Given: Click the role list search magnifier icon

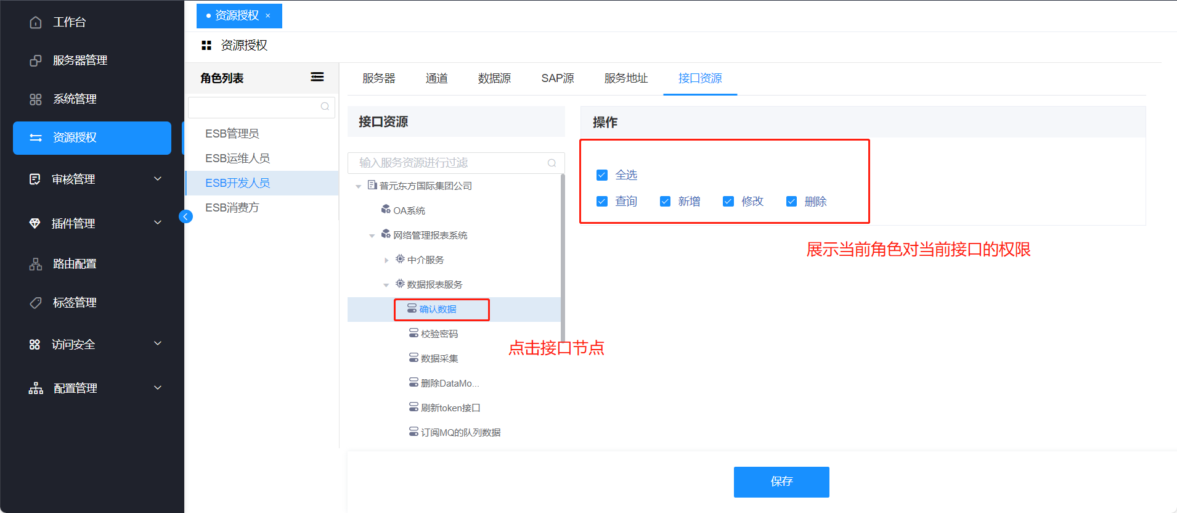Looking at the screenshot, I should (325, 107).
